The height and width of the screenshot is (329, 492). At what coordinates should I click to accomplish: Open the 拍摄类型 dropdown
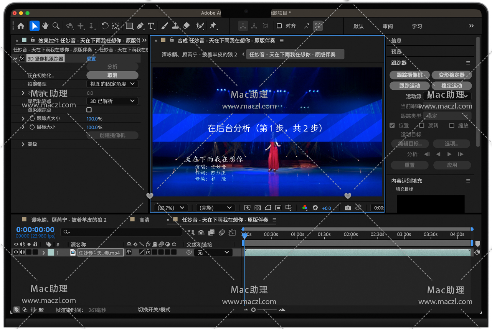[x=112, y=84]
